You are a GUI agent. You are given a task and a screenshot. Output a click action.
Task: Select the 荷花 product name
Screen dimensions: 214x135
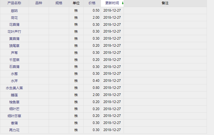(x=14, y=18)
